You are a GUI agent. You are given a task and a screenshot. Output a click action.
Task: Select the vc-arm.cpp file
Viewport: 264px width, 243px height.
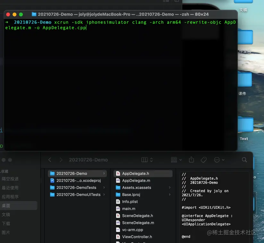143,230
